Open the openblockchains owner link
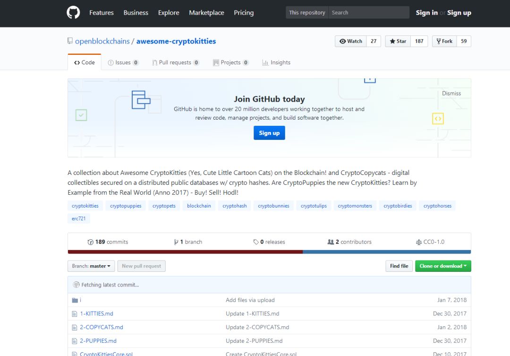The width and height of the screenshot is (510, 356). 102,41
